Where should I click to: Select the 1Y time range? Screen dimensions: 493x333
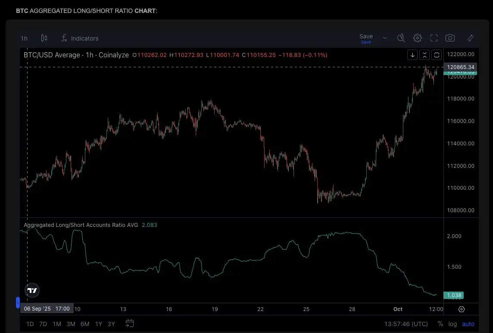click(99, 324)
